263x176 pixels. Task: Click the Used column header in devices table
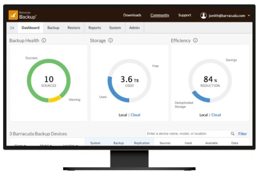click(188, 143)
